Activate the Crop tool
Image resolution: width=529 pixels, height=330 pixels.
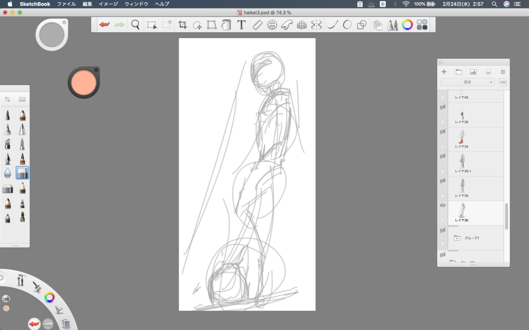tap(183, 25)
